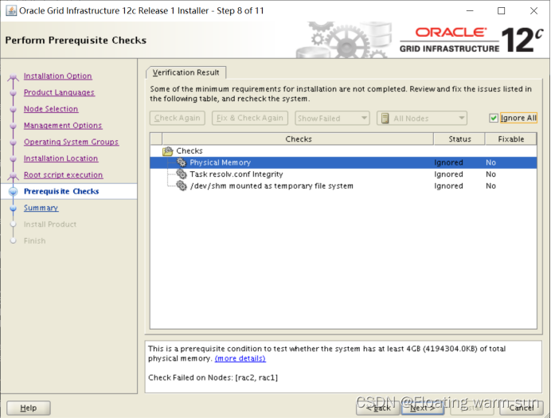Go to Root script execution step
Screen dimensions: 551x418
coord(63,175)
